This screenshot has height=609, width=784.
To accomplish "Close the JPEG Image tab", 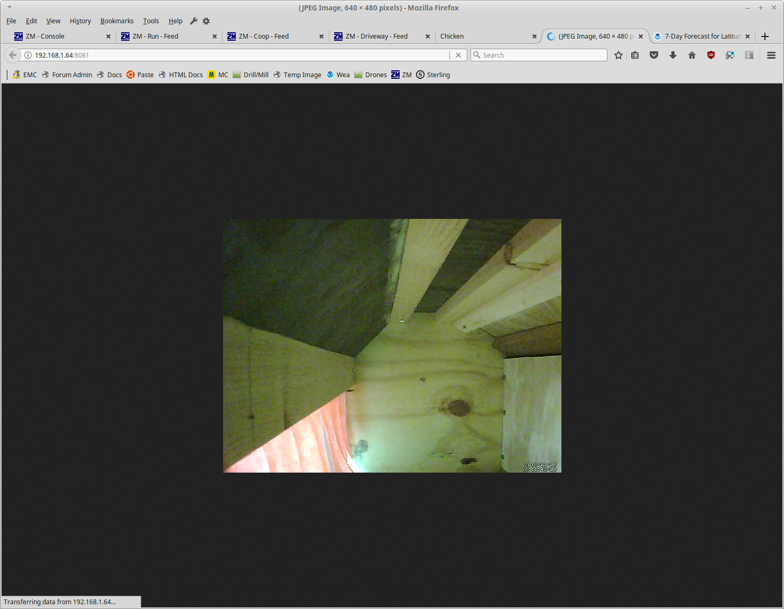I will (641, 36).
